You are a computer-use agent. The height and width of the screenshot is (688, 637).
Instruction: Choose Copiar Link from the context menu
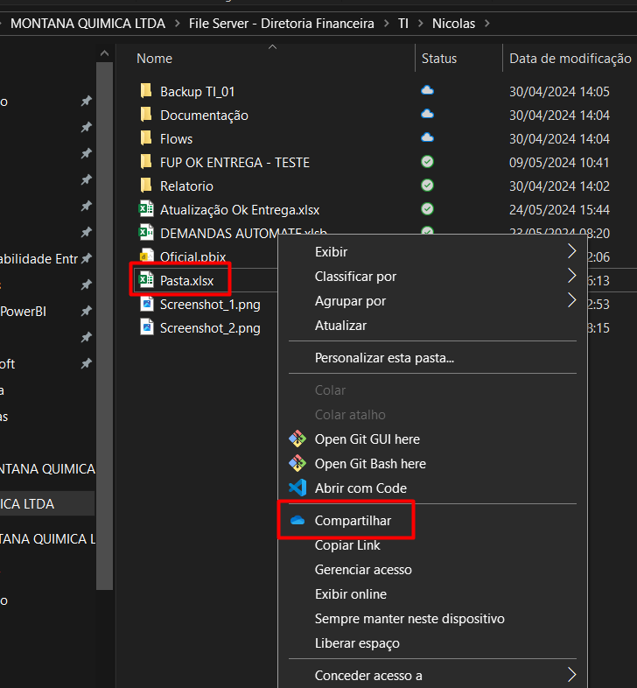[347, 545]
